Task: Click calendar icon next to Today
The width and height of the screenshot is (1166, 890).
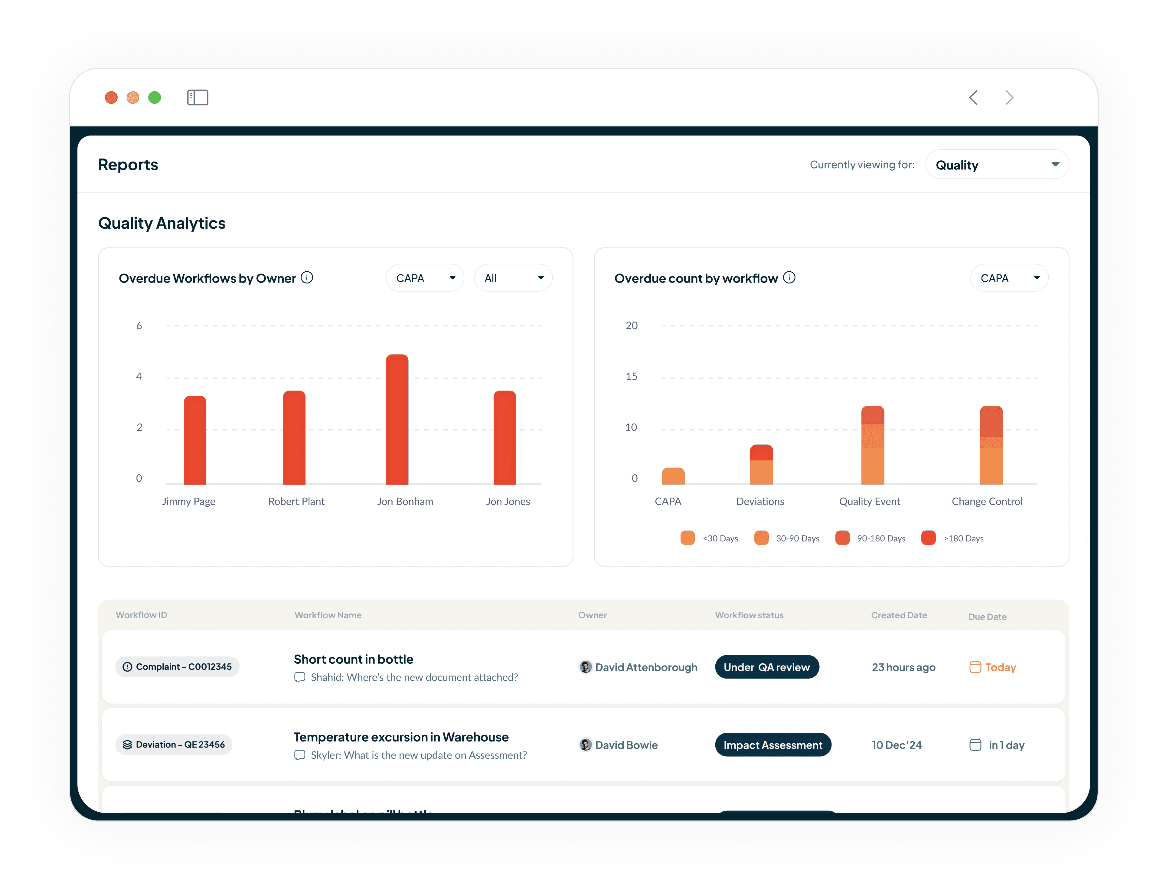Action: (x=975, y=667)
